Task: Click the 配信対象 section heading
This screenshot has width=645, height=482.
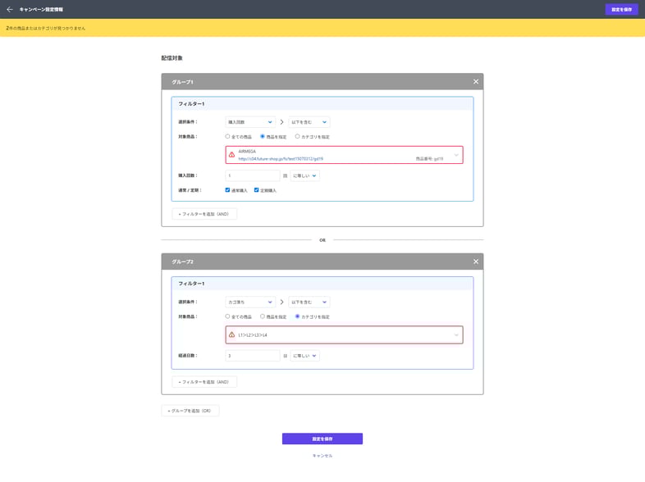Action: (172, 58)
